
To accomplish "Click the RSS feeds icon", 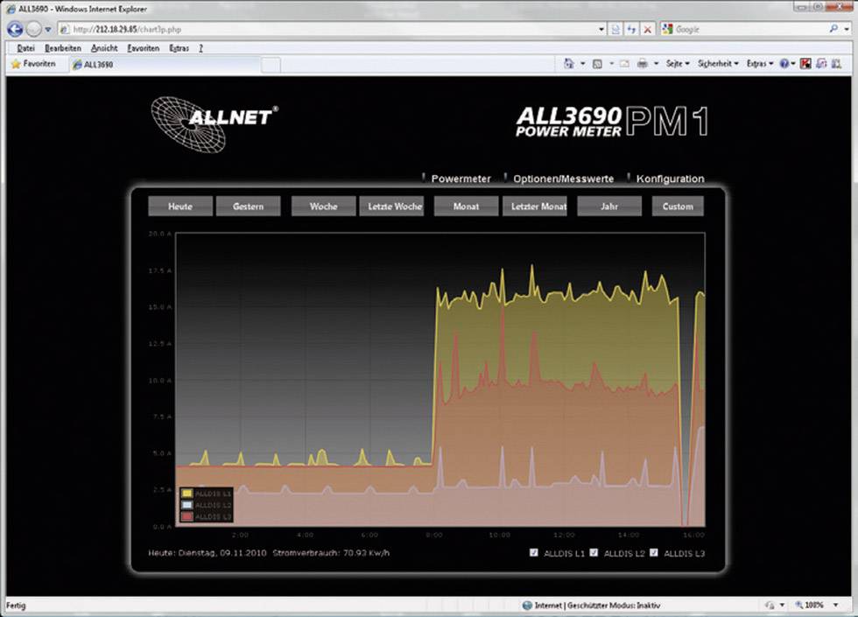I will click(x=597, y=64).
